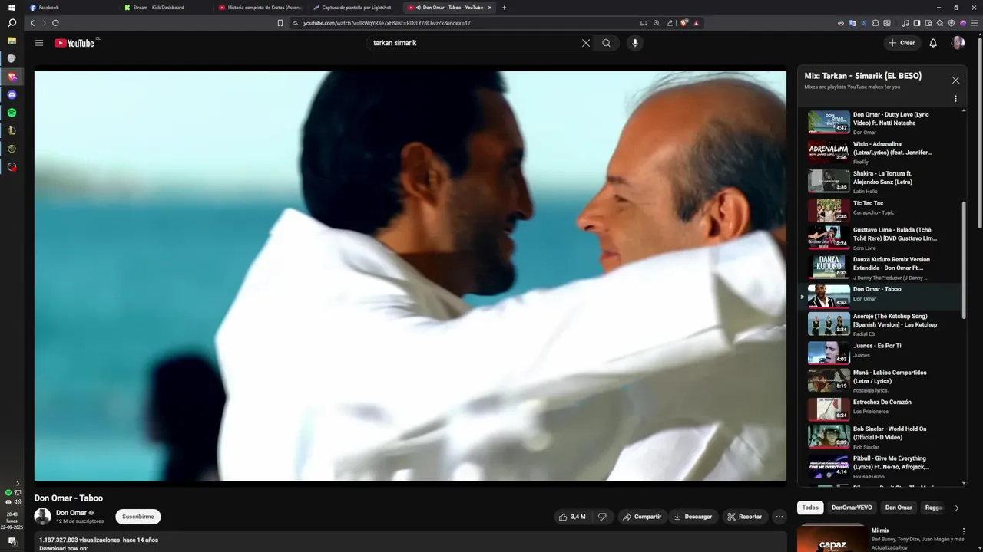This screenshot has height=552, width=983.
Task: Like the Don Omar Taboo video
Action: [x=572, y=517]
